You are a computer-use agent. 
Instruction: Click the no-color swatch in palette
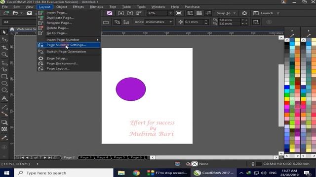pyautogui.click(x=287, y=40)
